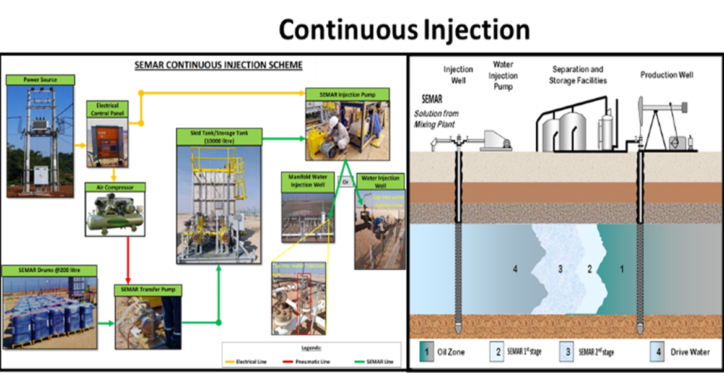Click the SEMAR 1st stage legend swatch
Screen dimensions: 724x373
coord(495,351)
